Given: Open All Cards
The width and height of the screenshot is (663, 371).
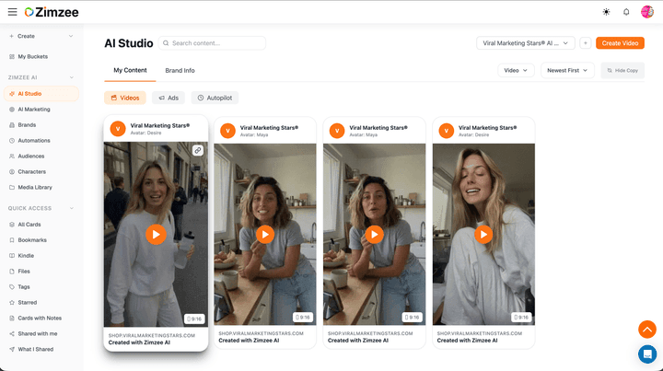Looking at the screenshot, I should [x=41, y=225].
